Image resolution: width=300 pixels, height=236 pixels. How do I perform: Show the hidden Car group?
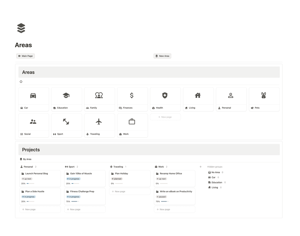click(x=214, y=177)
